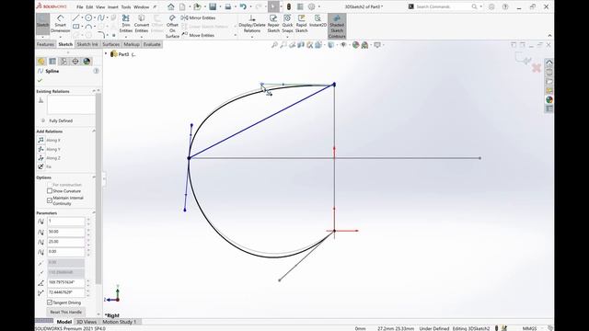Open the Insert menu
This screenshot has width=589, height=331.
coord(113,7)
